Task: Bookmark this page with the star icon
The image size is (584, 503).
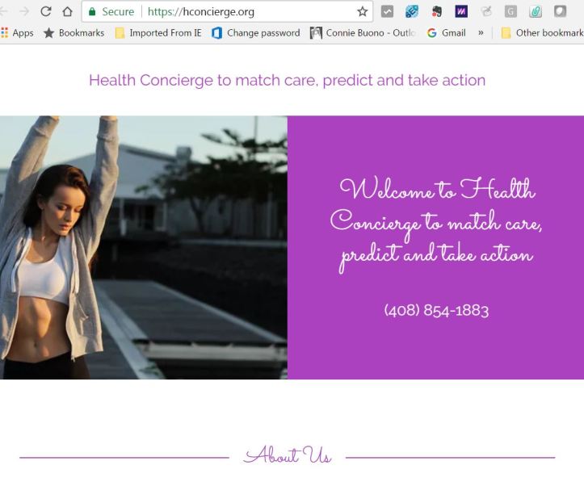Action: [x=362, y=11]
